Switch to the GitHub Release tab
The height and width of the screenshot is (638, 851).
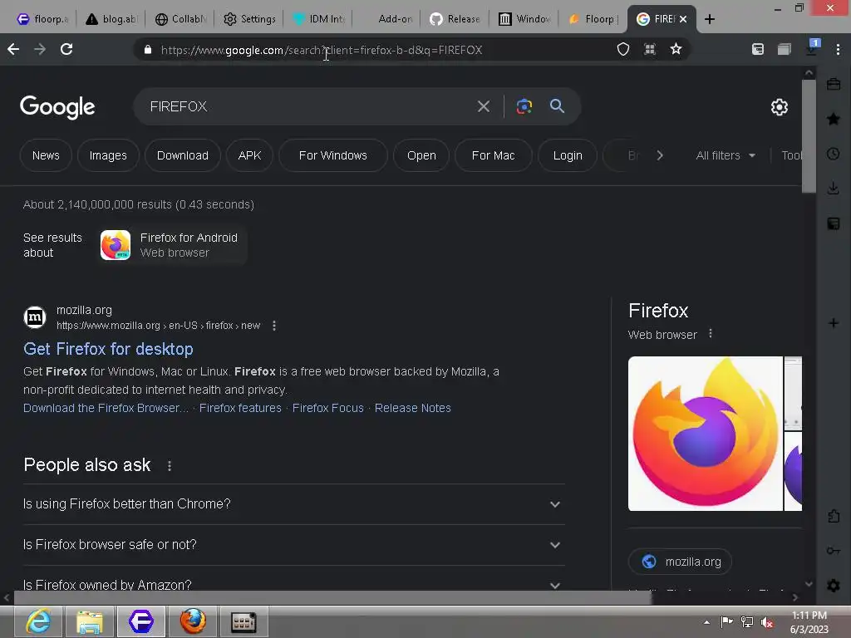[455, 19]
